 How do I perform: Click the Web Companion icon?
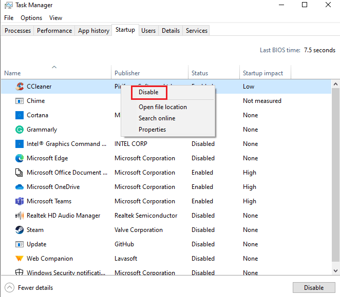(20, 259)
